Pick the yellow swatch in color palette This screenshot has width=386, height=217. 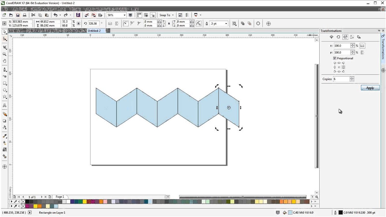click(x=85, y=202)
